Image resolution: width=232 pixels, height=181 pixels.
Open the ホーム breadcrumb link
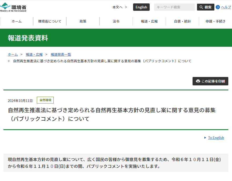click(x=13, y=54)
